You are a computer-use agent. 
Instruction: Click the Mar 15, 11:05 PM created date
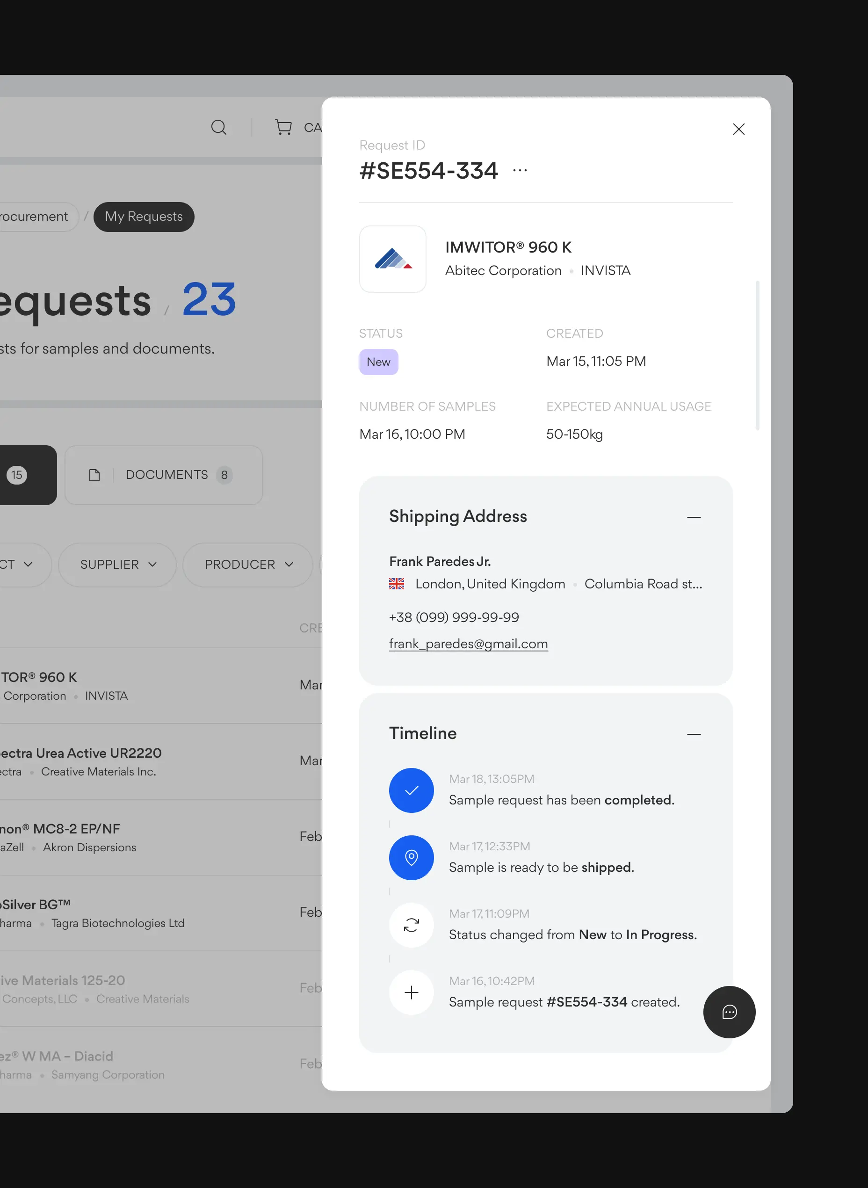point(596,361)
